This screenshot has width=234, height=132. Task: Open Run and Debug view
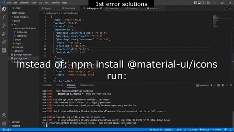pyautogui.click(x=4, y=34)
